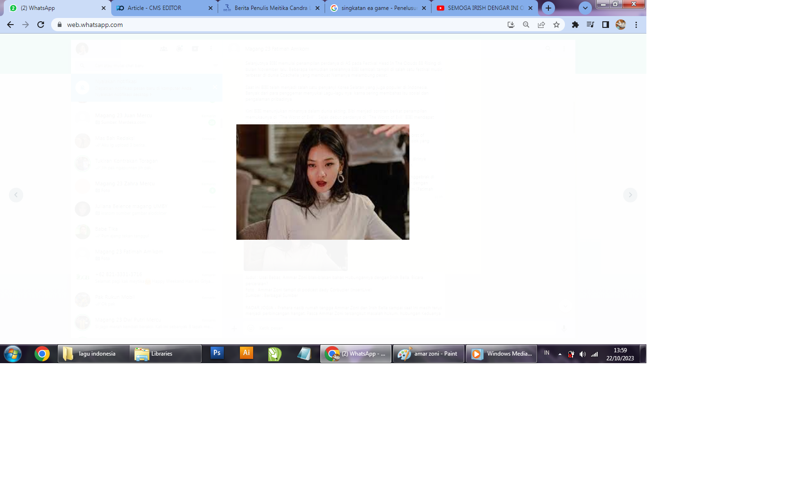794x488 pixels.
Task: Show hidden system tray icons
Action: click(x=560, y=354)
